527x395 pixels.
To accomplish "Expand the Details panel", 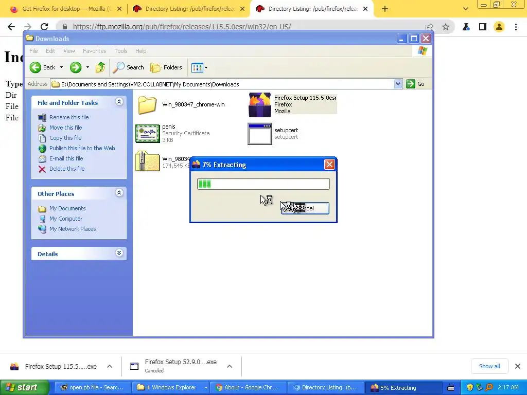I will click(x=119, y=253).
